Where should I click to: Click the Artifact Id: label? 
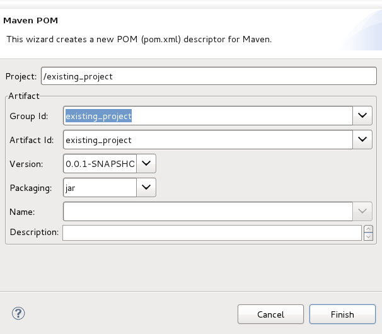point(32,140)
